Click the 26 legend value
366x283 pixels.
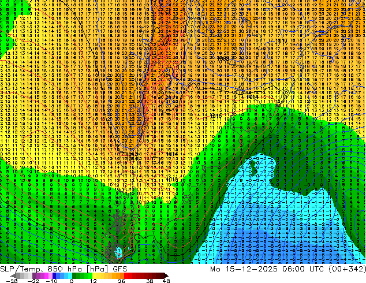pyautogui.click(x=121, y=281)
